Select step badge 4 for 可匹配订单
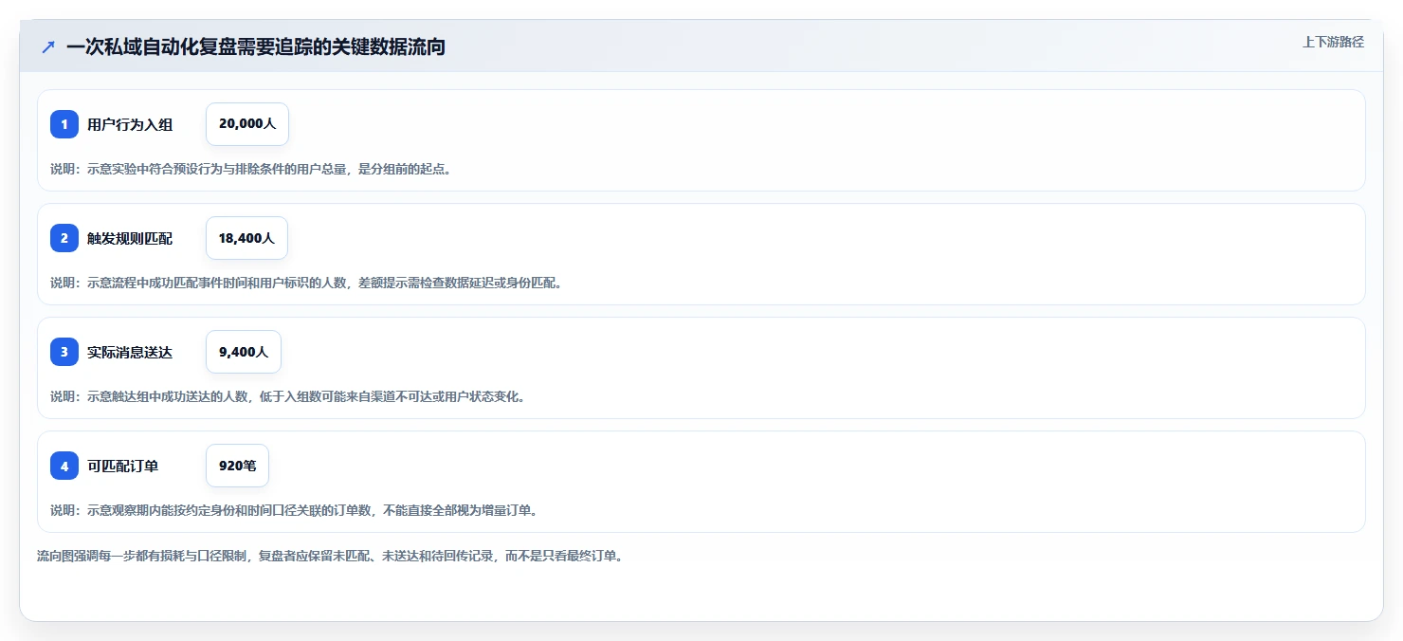 click(64, 466)
